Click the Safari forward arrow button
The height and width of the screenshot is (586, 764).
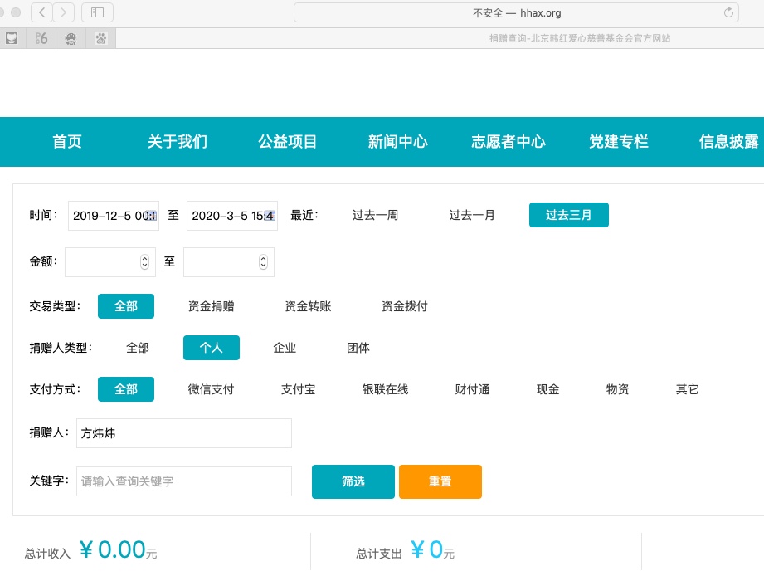[64, 12]
